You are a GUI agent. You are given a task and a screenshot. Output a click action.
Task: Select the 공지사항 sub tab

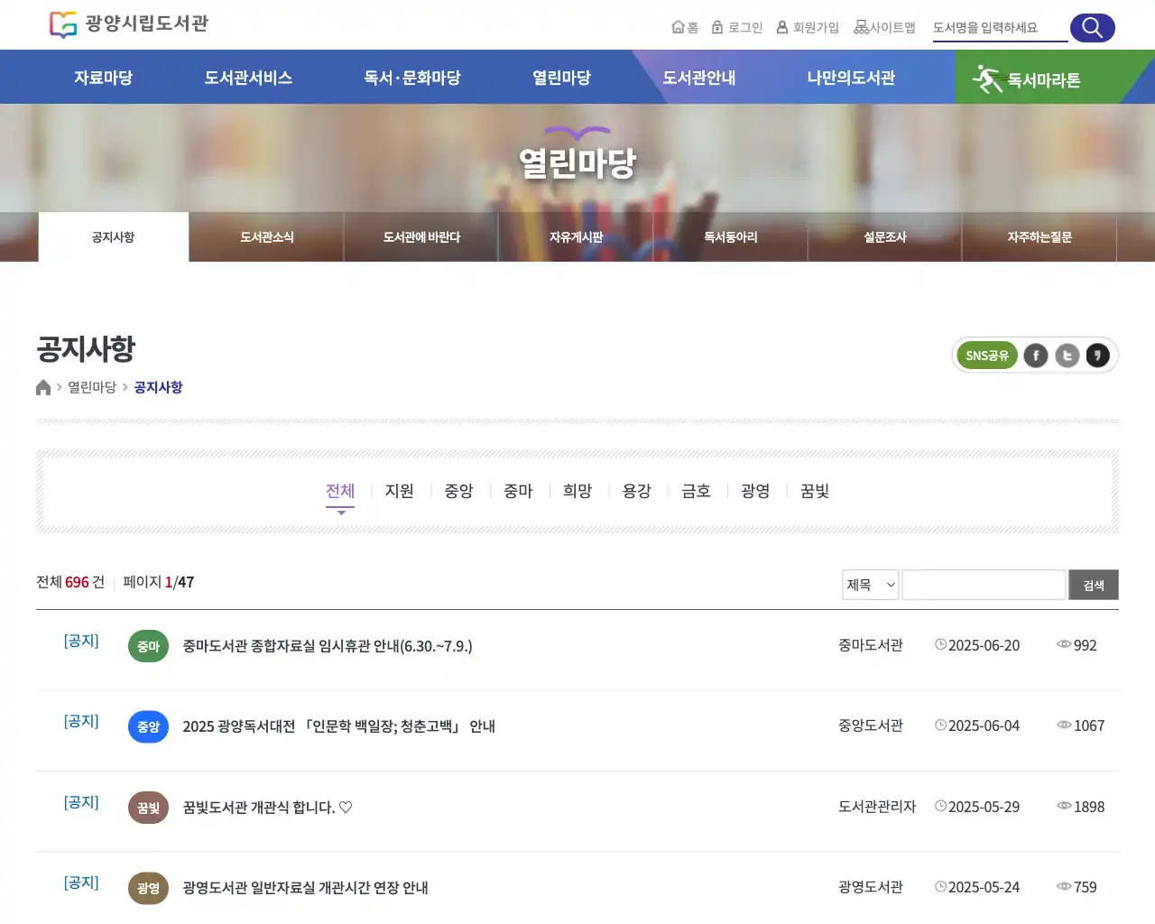tap(114, 237)
